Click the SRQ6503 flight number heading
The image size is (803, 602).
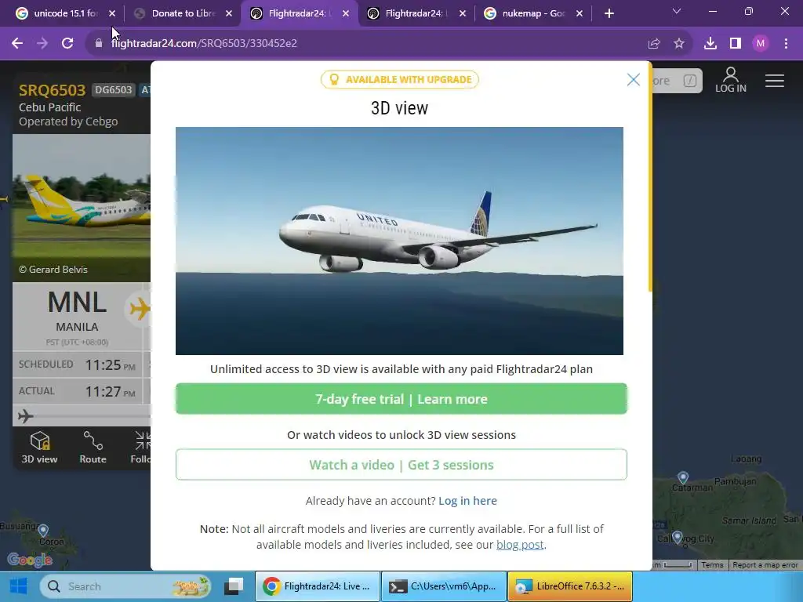53,90
